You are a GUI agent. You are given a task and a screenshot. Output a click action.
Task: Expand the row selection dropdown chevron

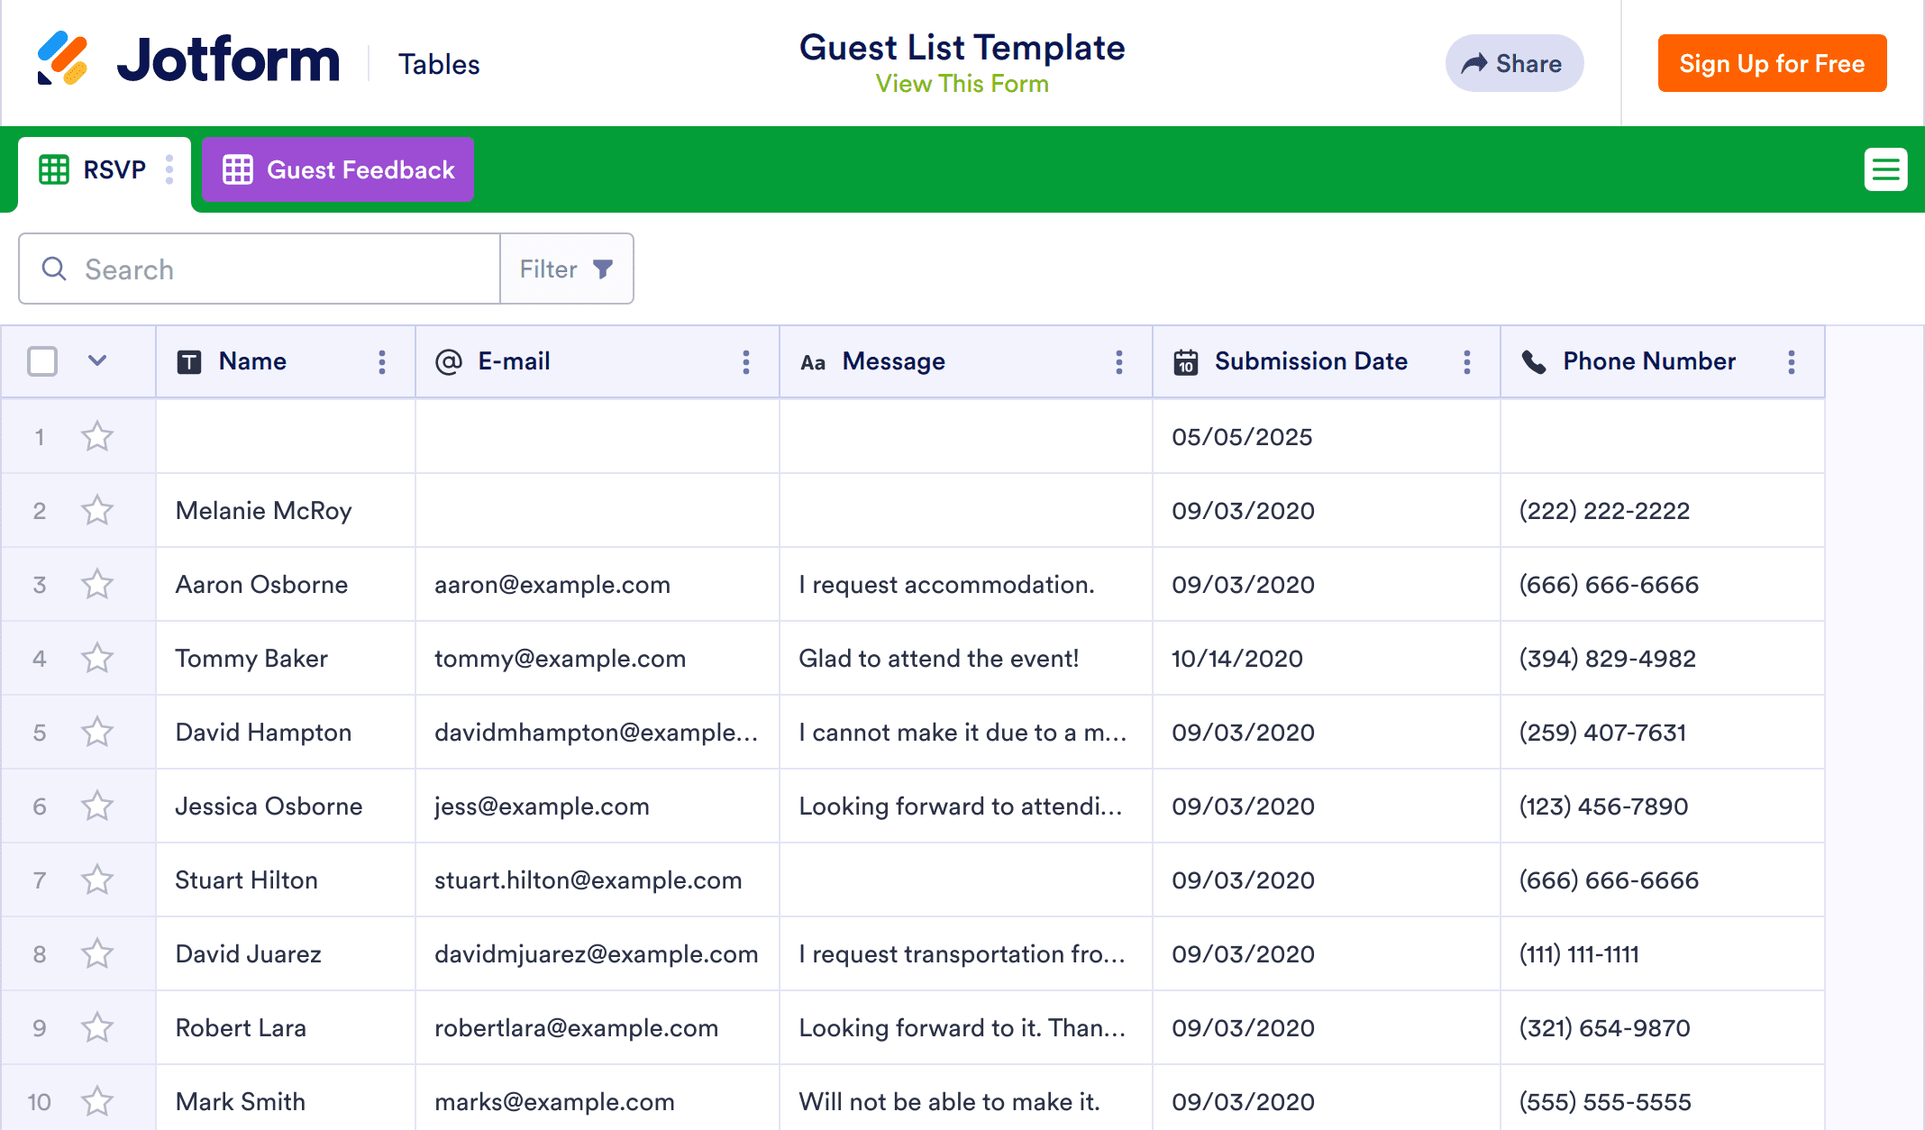pos(97,361)
